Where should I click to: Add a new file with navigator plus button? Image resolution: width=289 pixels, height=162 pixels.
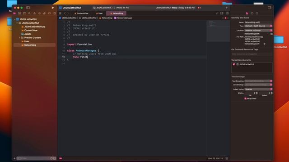(x=14, y=158)
